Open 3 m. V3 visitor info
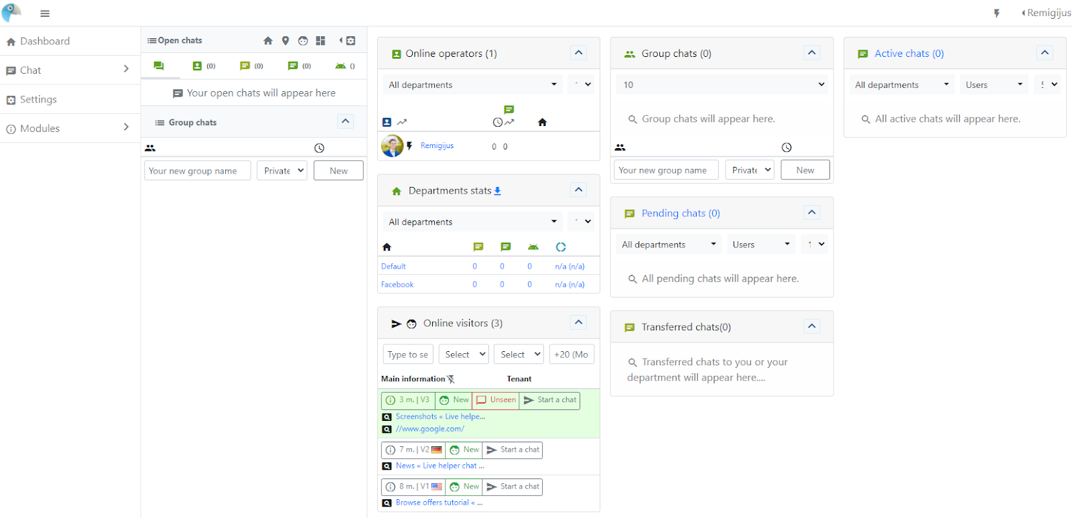The height and width of the screenshot is (518, 1072). [x=408, y=400]
